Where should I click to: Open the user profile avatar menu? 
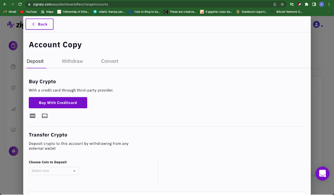click(318, 25)
